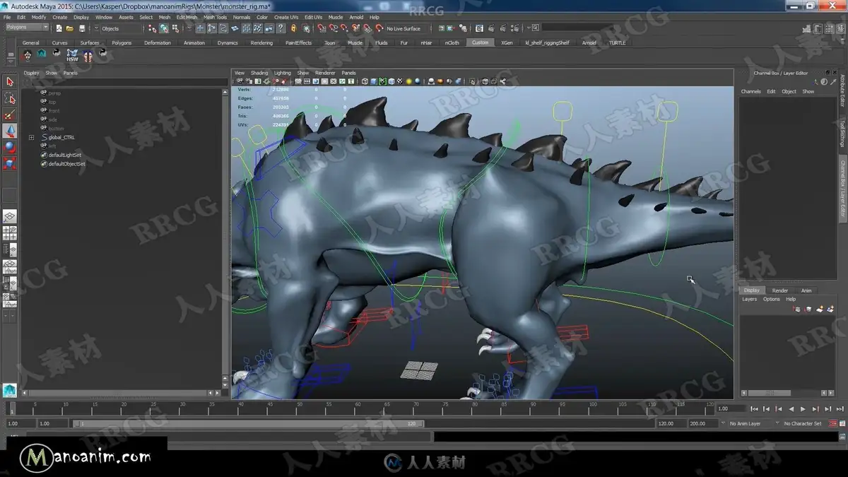Save scene with the floppy disk icon
This screenshot has height=477, width=848.
pos(82,28)
